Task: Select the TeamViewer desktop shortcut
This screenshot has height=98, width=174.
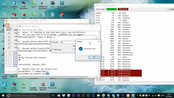Action: click(14, 5)
